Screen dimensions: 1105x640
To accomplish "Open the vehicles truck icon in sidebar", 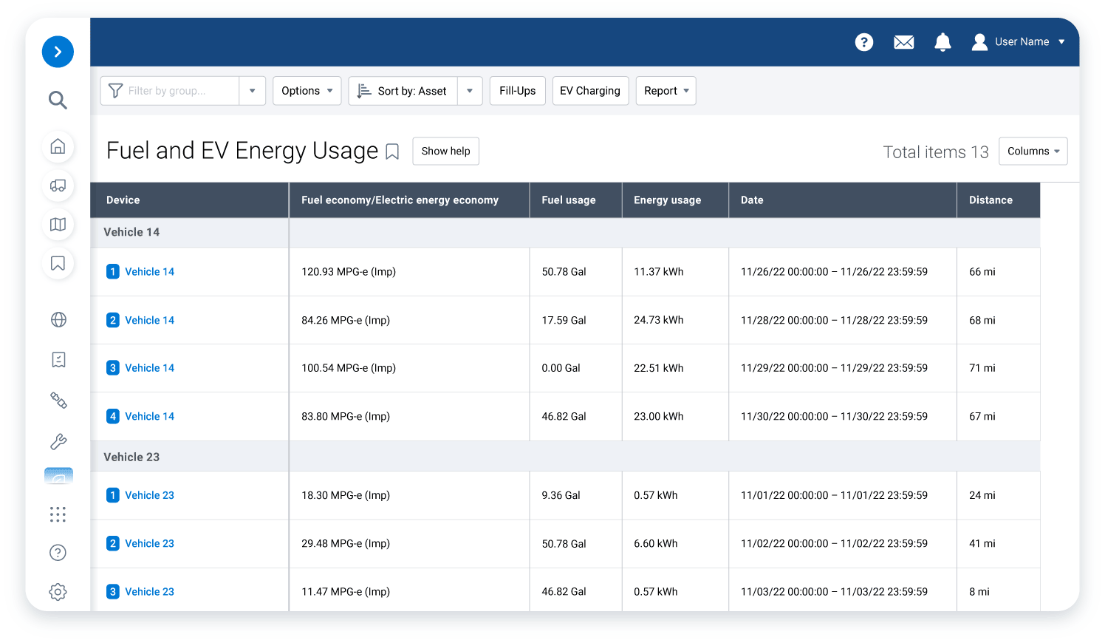I will pos(58,185).
